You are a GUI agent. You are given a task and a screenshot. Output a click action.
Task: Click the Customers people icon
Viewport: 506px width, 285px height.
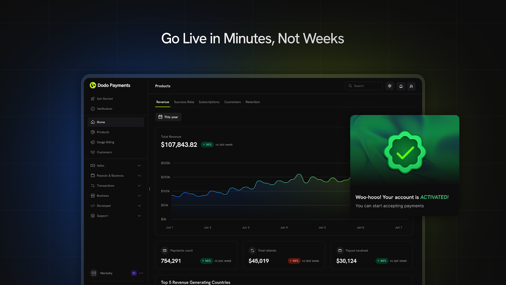pyautogui.click(x=93, y=152)
